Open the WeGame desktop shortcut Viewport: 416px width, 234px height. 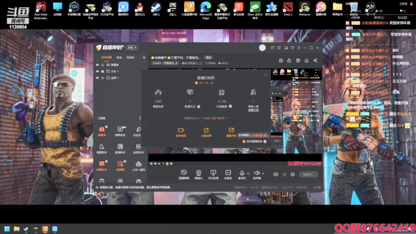(304, 9)
